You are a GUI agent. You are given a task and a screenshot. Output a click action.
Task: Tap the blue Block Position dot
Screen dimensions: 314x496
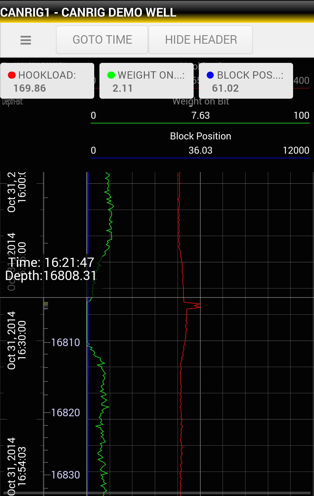click(210, 75)
